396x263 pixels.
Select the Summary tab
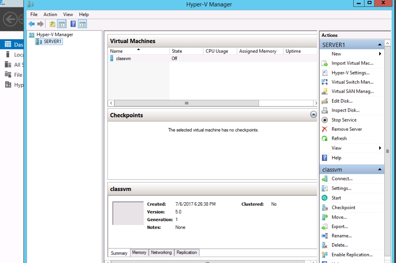click(x=119, y=253)
